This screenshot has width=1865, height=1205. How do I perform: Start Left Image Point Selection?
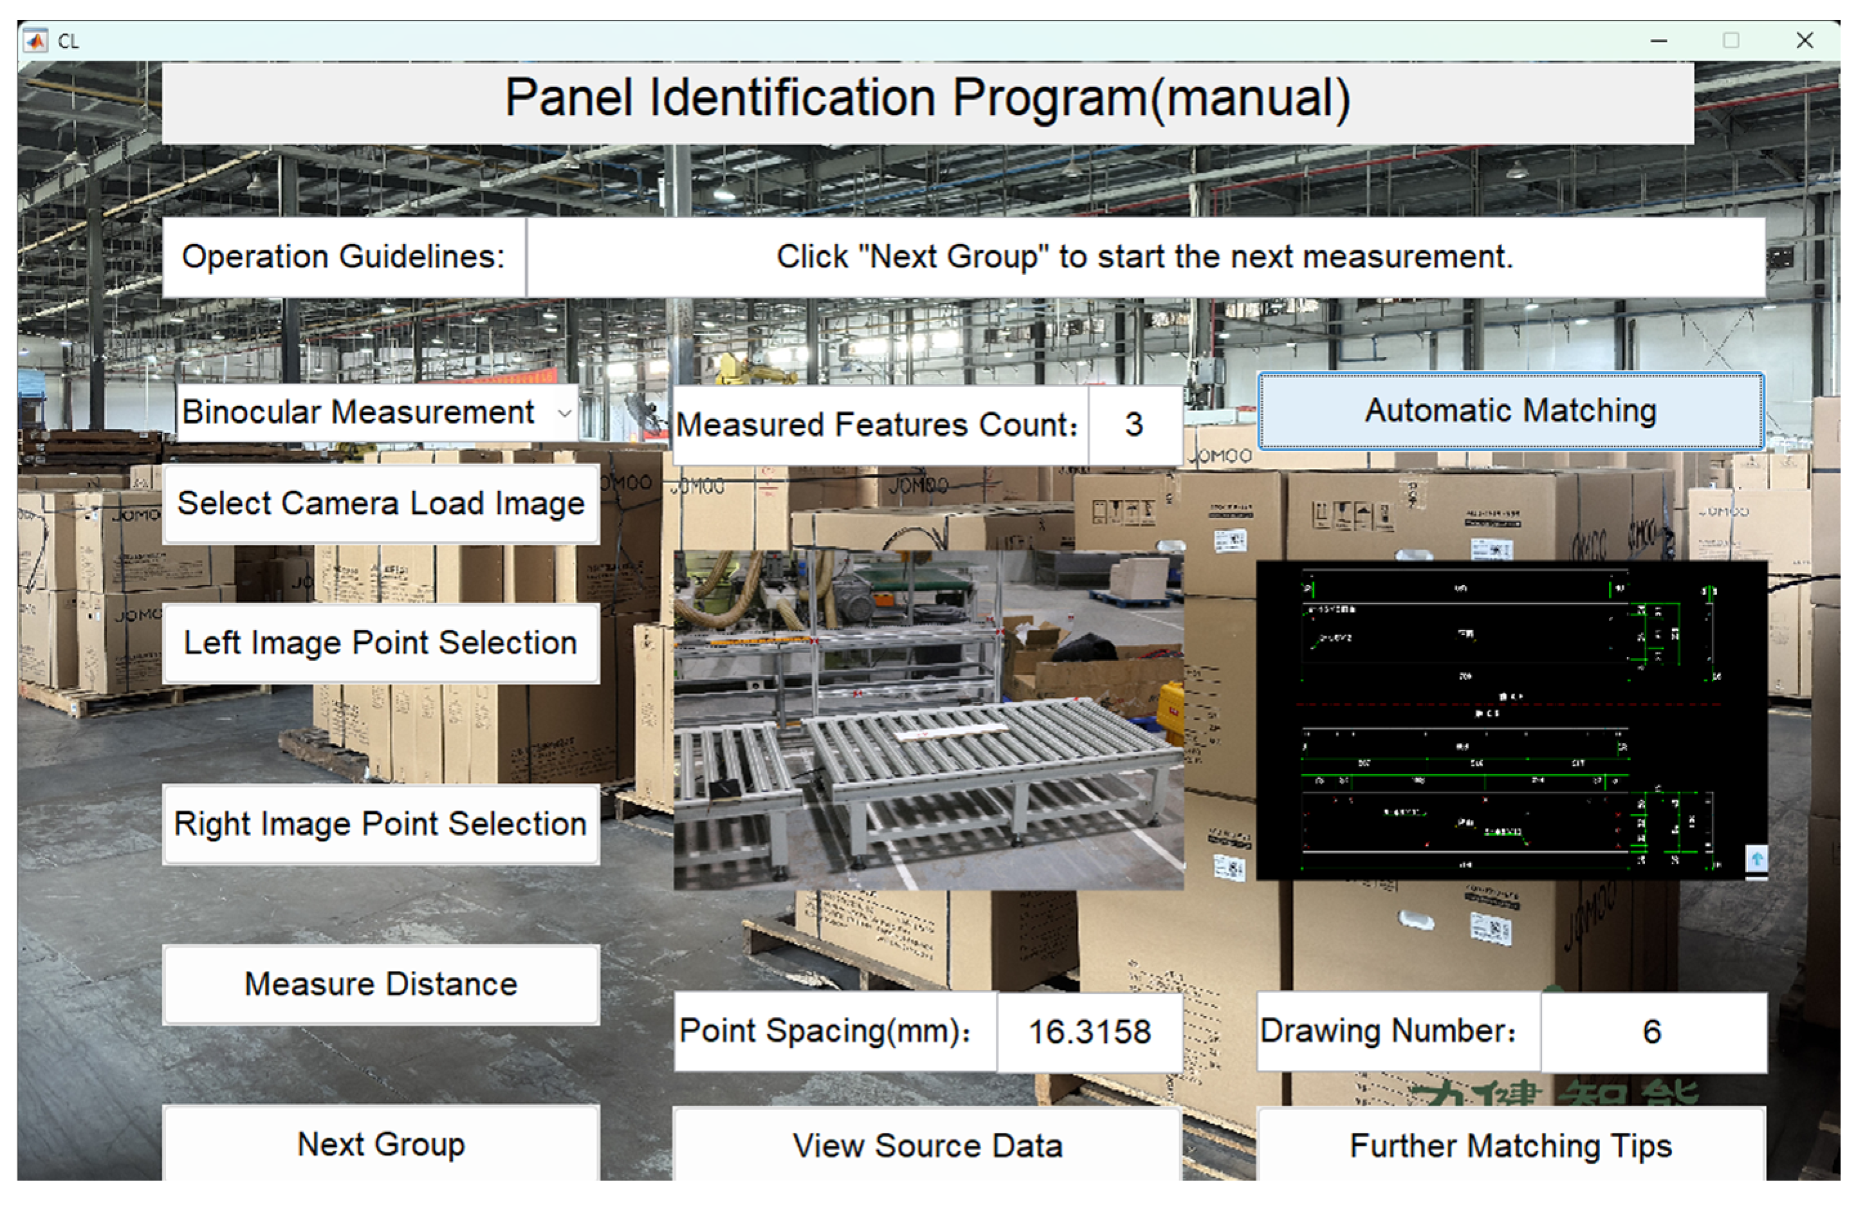pyautogui.click(x=381, y=643)
